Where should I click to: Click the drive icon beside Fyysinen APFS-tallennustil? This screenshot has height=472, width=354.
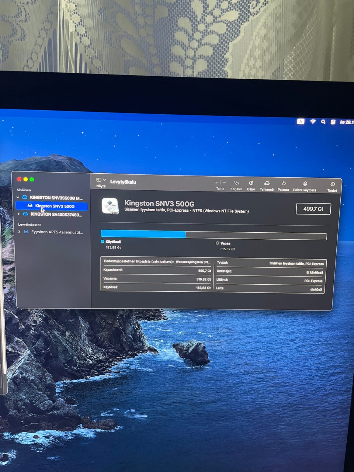click(x=26, y=232)
